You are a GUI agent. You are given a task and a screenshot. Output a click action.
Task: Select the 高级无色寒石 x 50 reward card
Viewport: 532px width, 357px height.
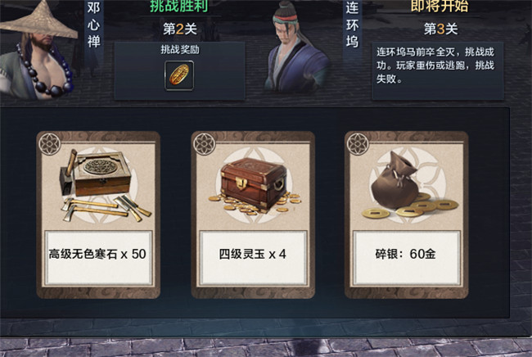98,215
